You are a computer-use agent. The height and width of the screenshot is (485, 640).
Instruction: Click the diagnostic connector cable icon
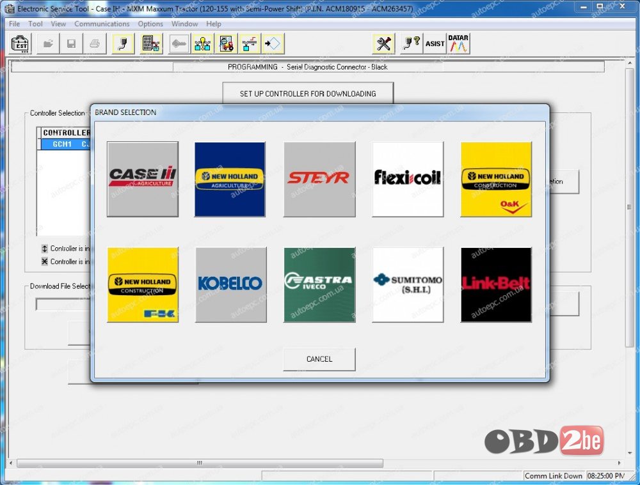pos(122,43)
